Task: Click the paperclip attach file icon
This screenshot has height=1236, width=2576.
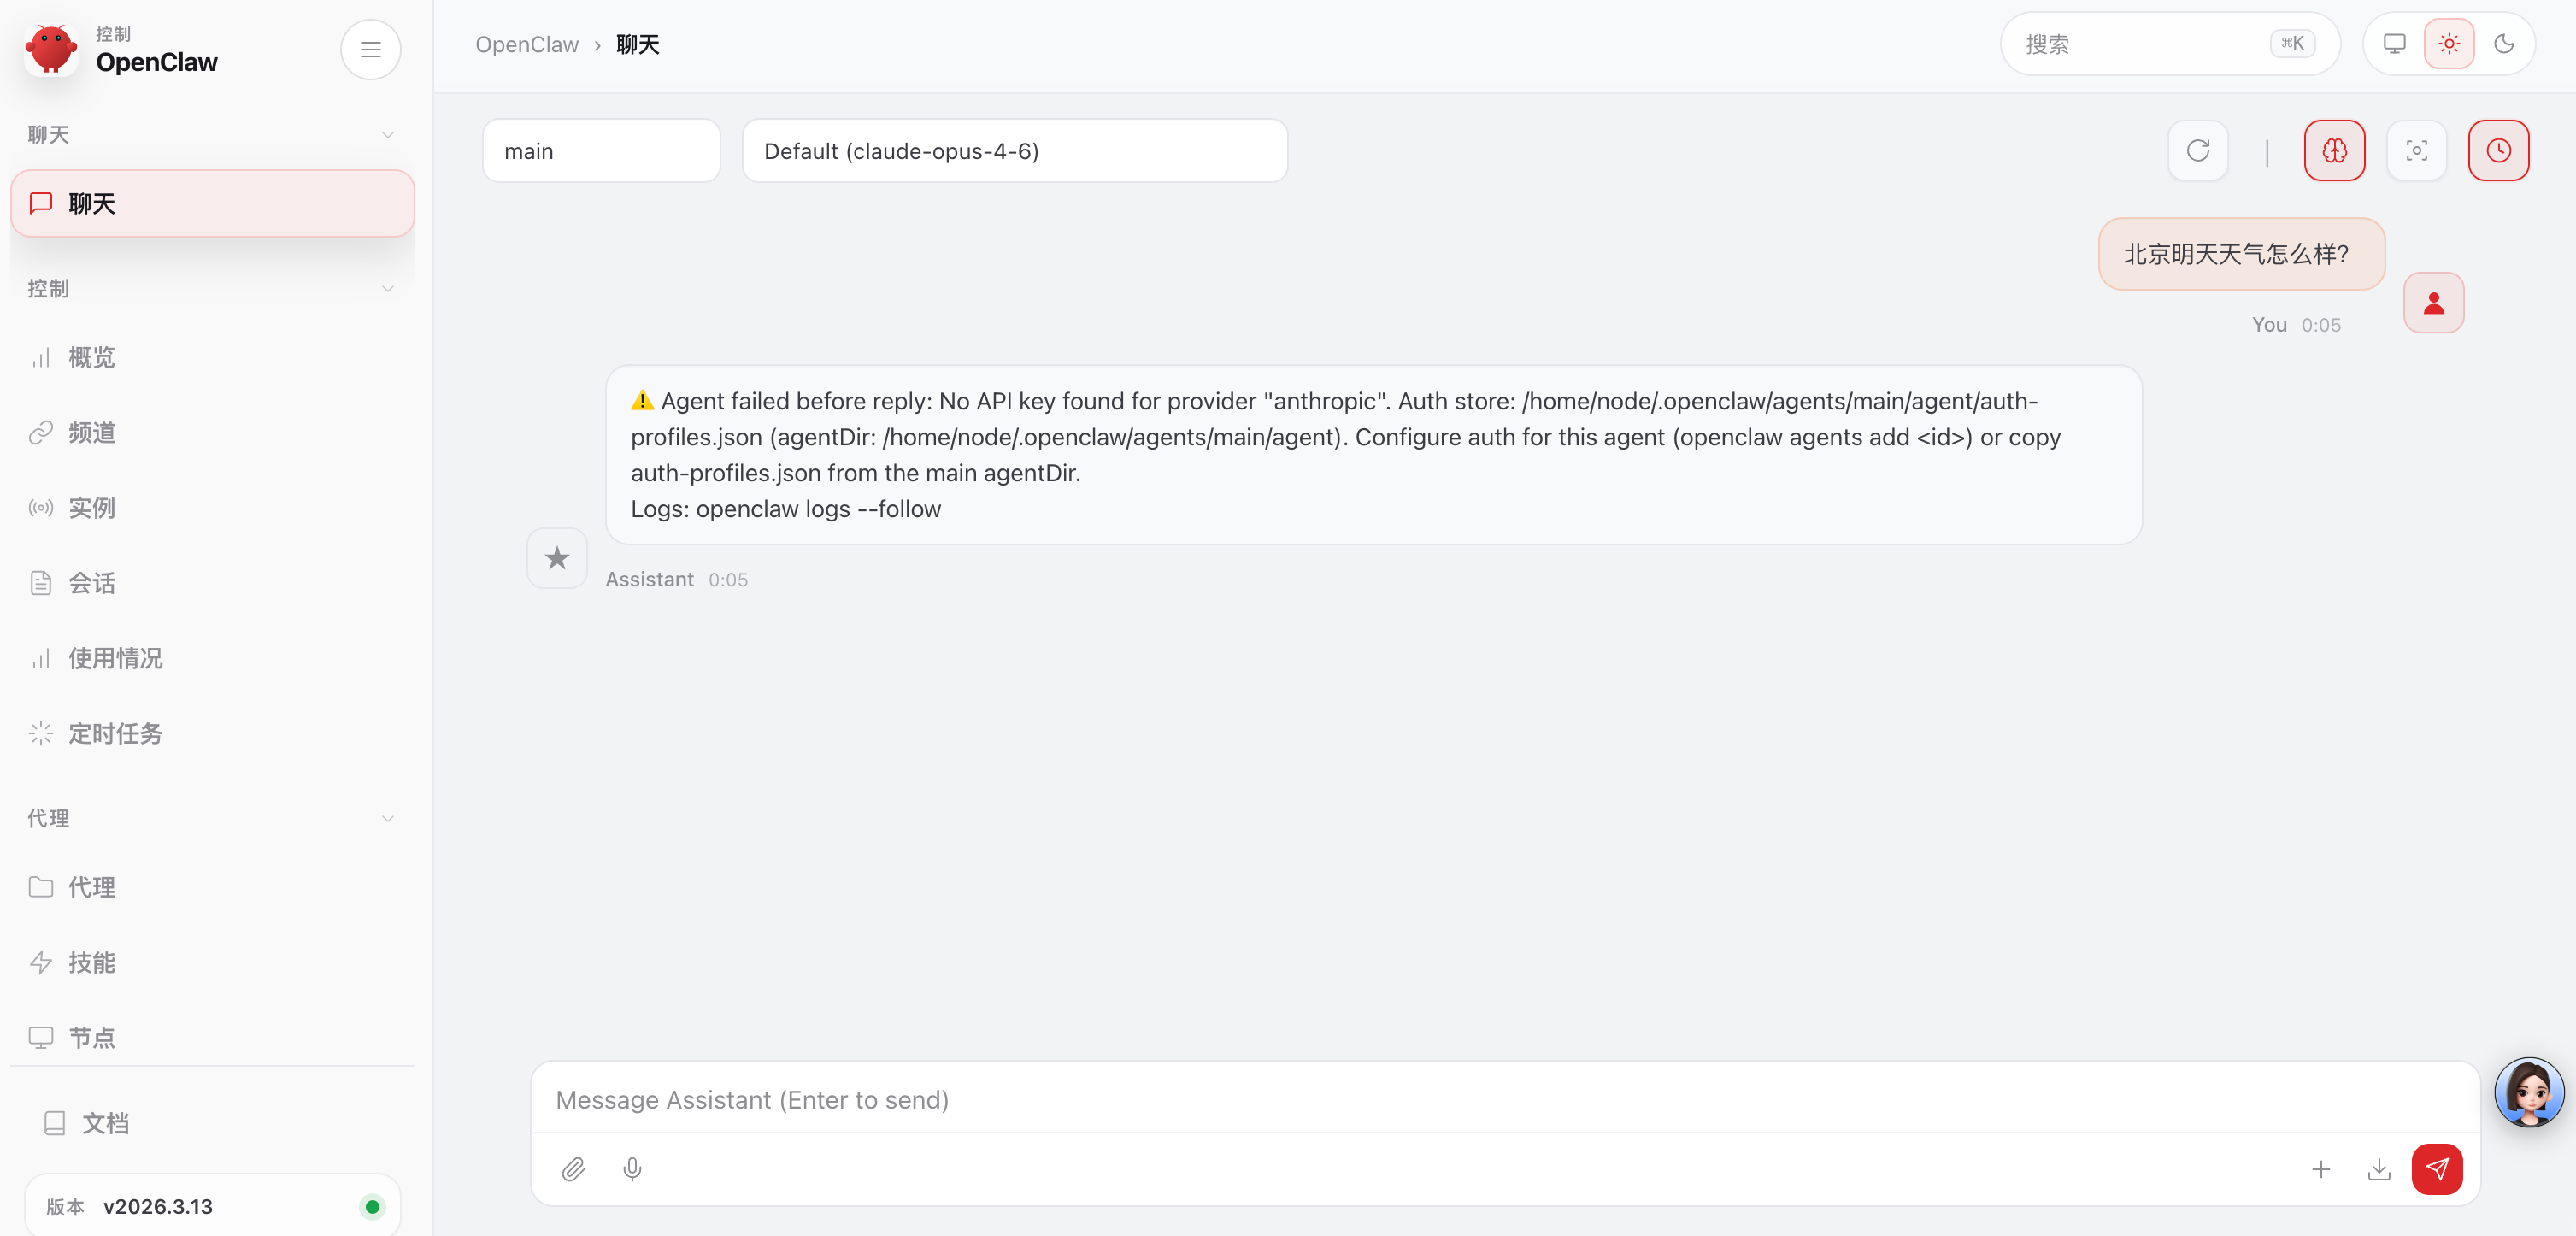Action: click(573, 1169)
